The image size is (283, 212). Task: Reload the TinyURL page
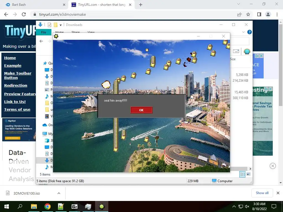(x=24, y=14)
